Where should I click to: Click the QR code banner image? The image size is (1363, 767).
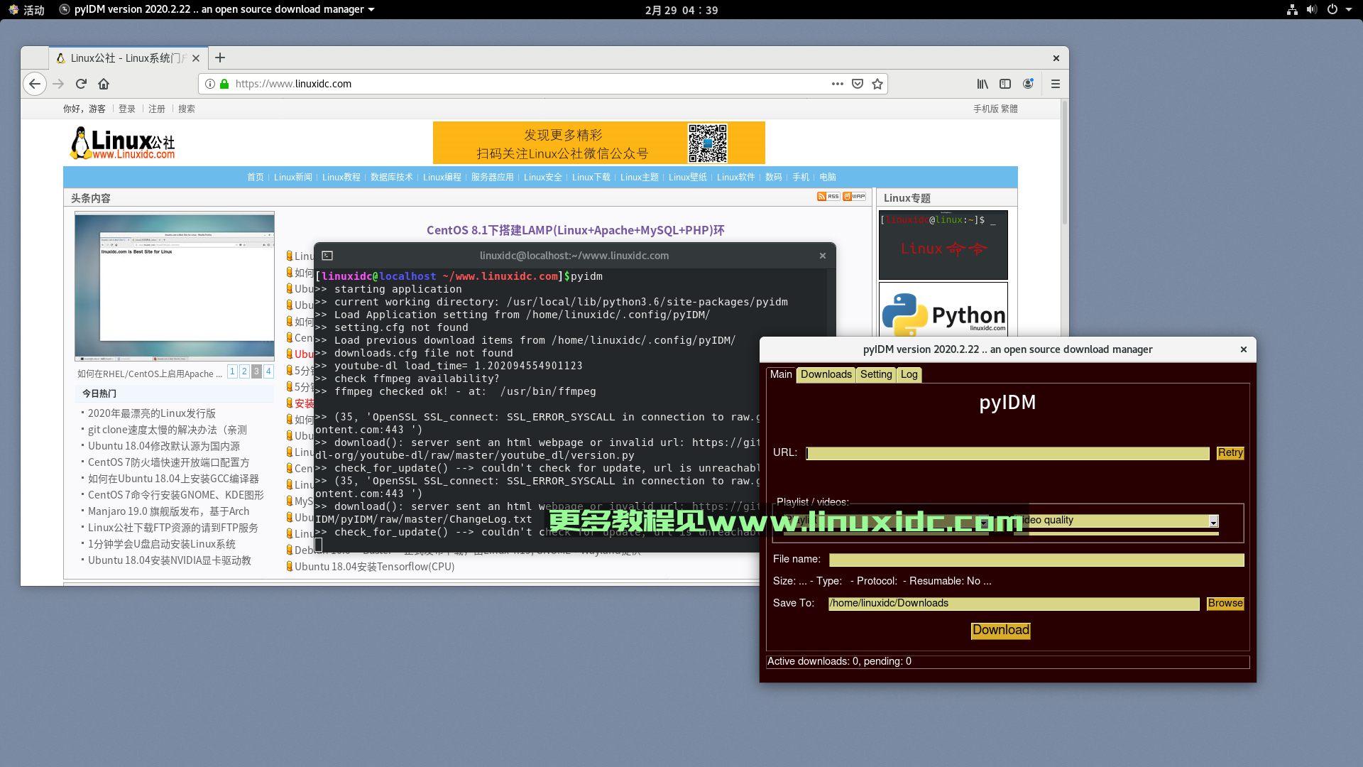(x=599, y=143)
